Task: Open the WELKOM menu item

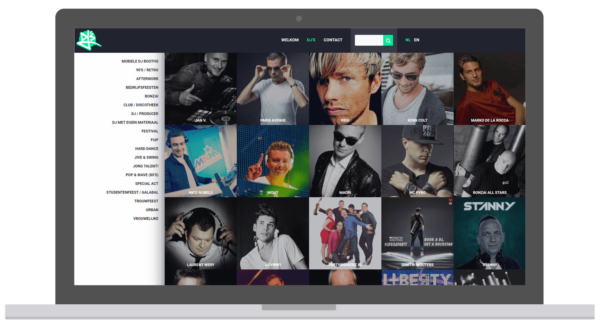Action: point(290,40)
